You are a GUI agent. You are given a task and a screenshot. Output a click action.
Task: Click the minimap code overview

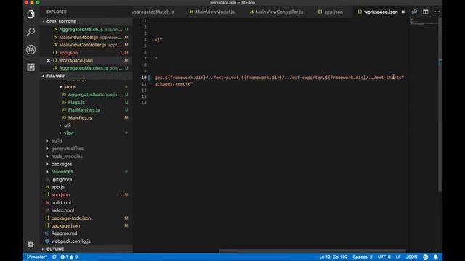click(424, 22)
